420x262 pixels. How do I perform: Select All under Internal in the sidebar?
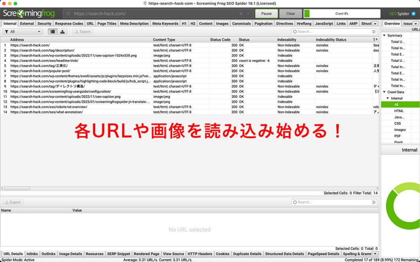pos(400,105)
